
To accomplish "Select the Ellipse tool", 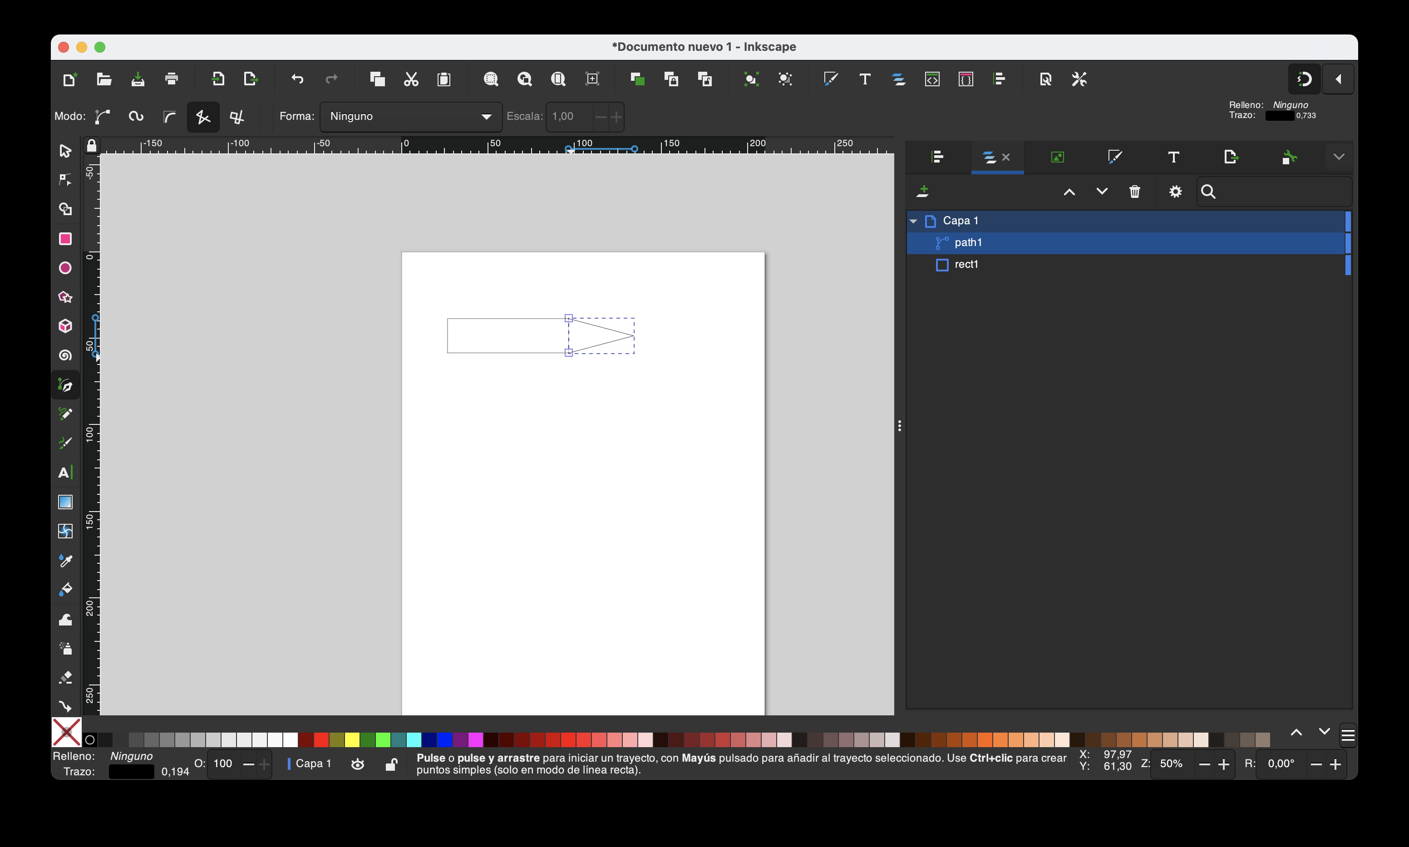I will 65,268.
